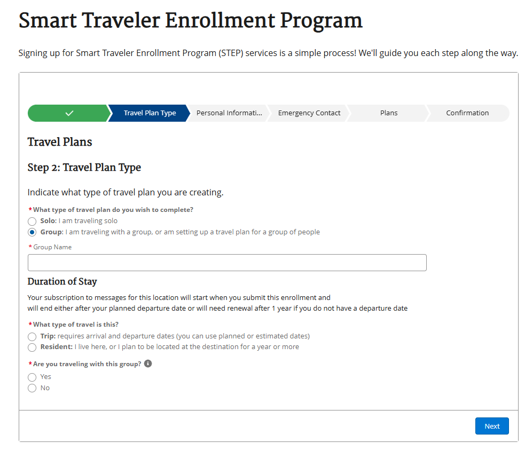
Task: Select Trip as the travel type
Action: (32, 336)
